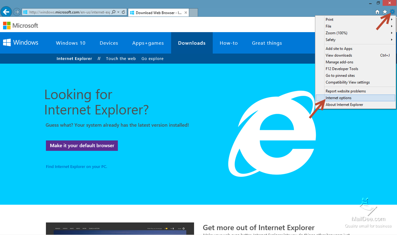
Task: Open a new browser tab
Action: tap(193, 13)
